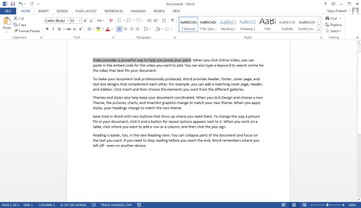Open the font size dropdown

click(80, 20)
